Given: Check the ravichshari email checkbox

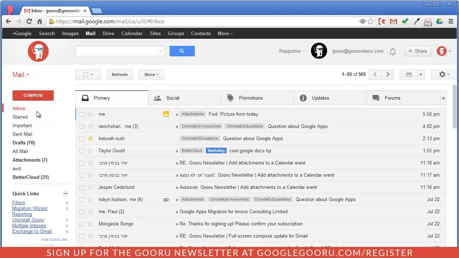Looking at the screenshot, I should click(82, 126).
